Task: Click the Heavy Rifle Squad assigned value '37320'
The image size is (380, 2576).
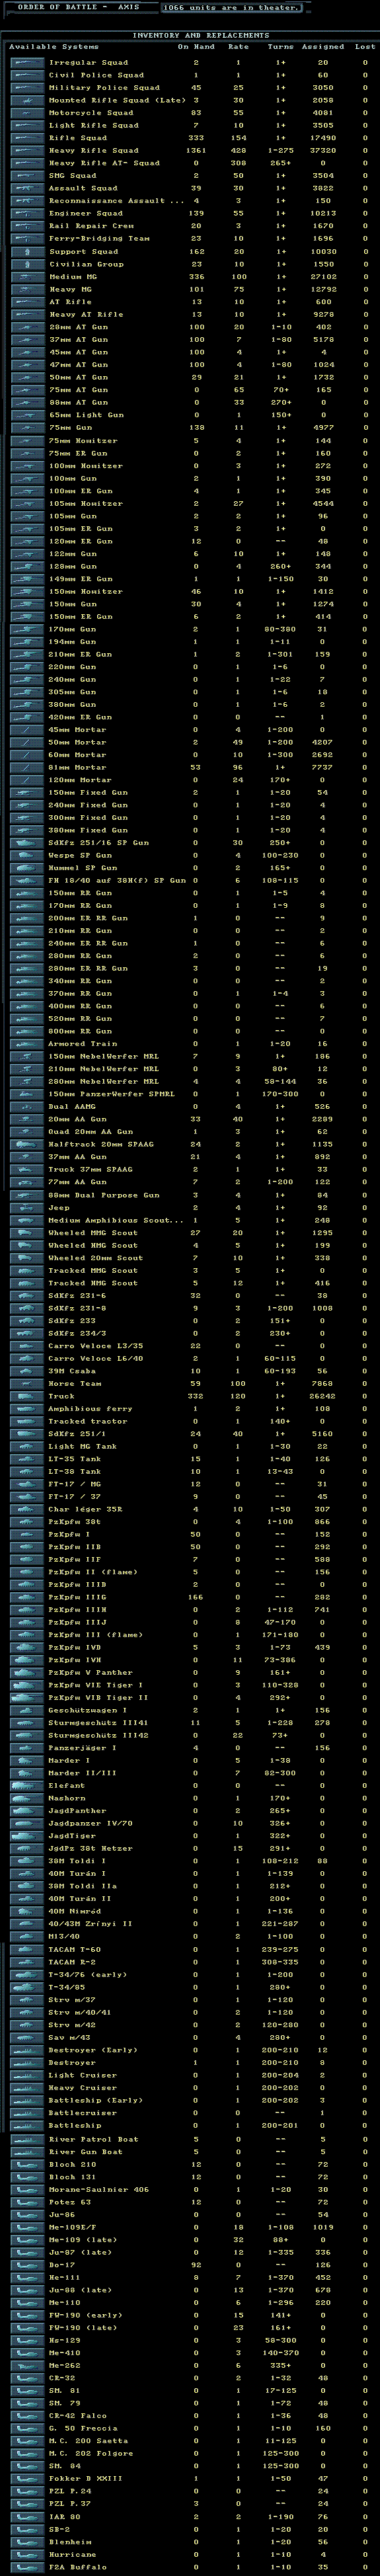Action: point(323,151)
